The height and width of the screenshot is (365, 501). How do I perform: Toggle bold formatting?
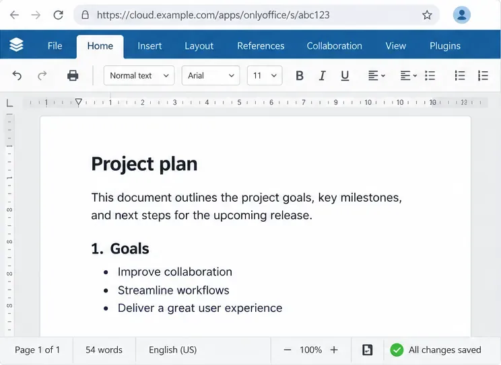[x=300, y=75]
